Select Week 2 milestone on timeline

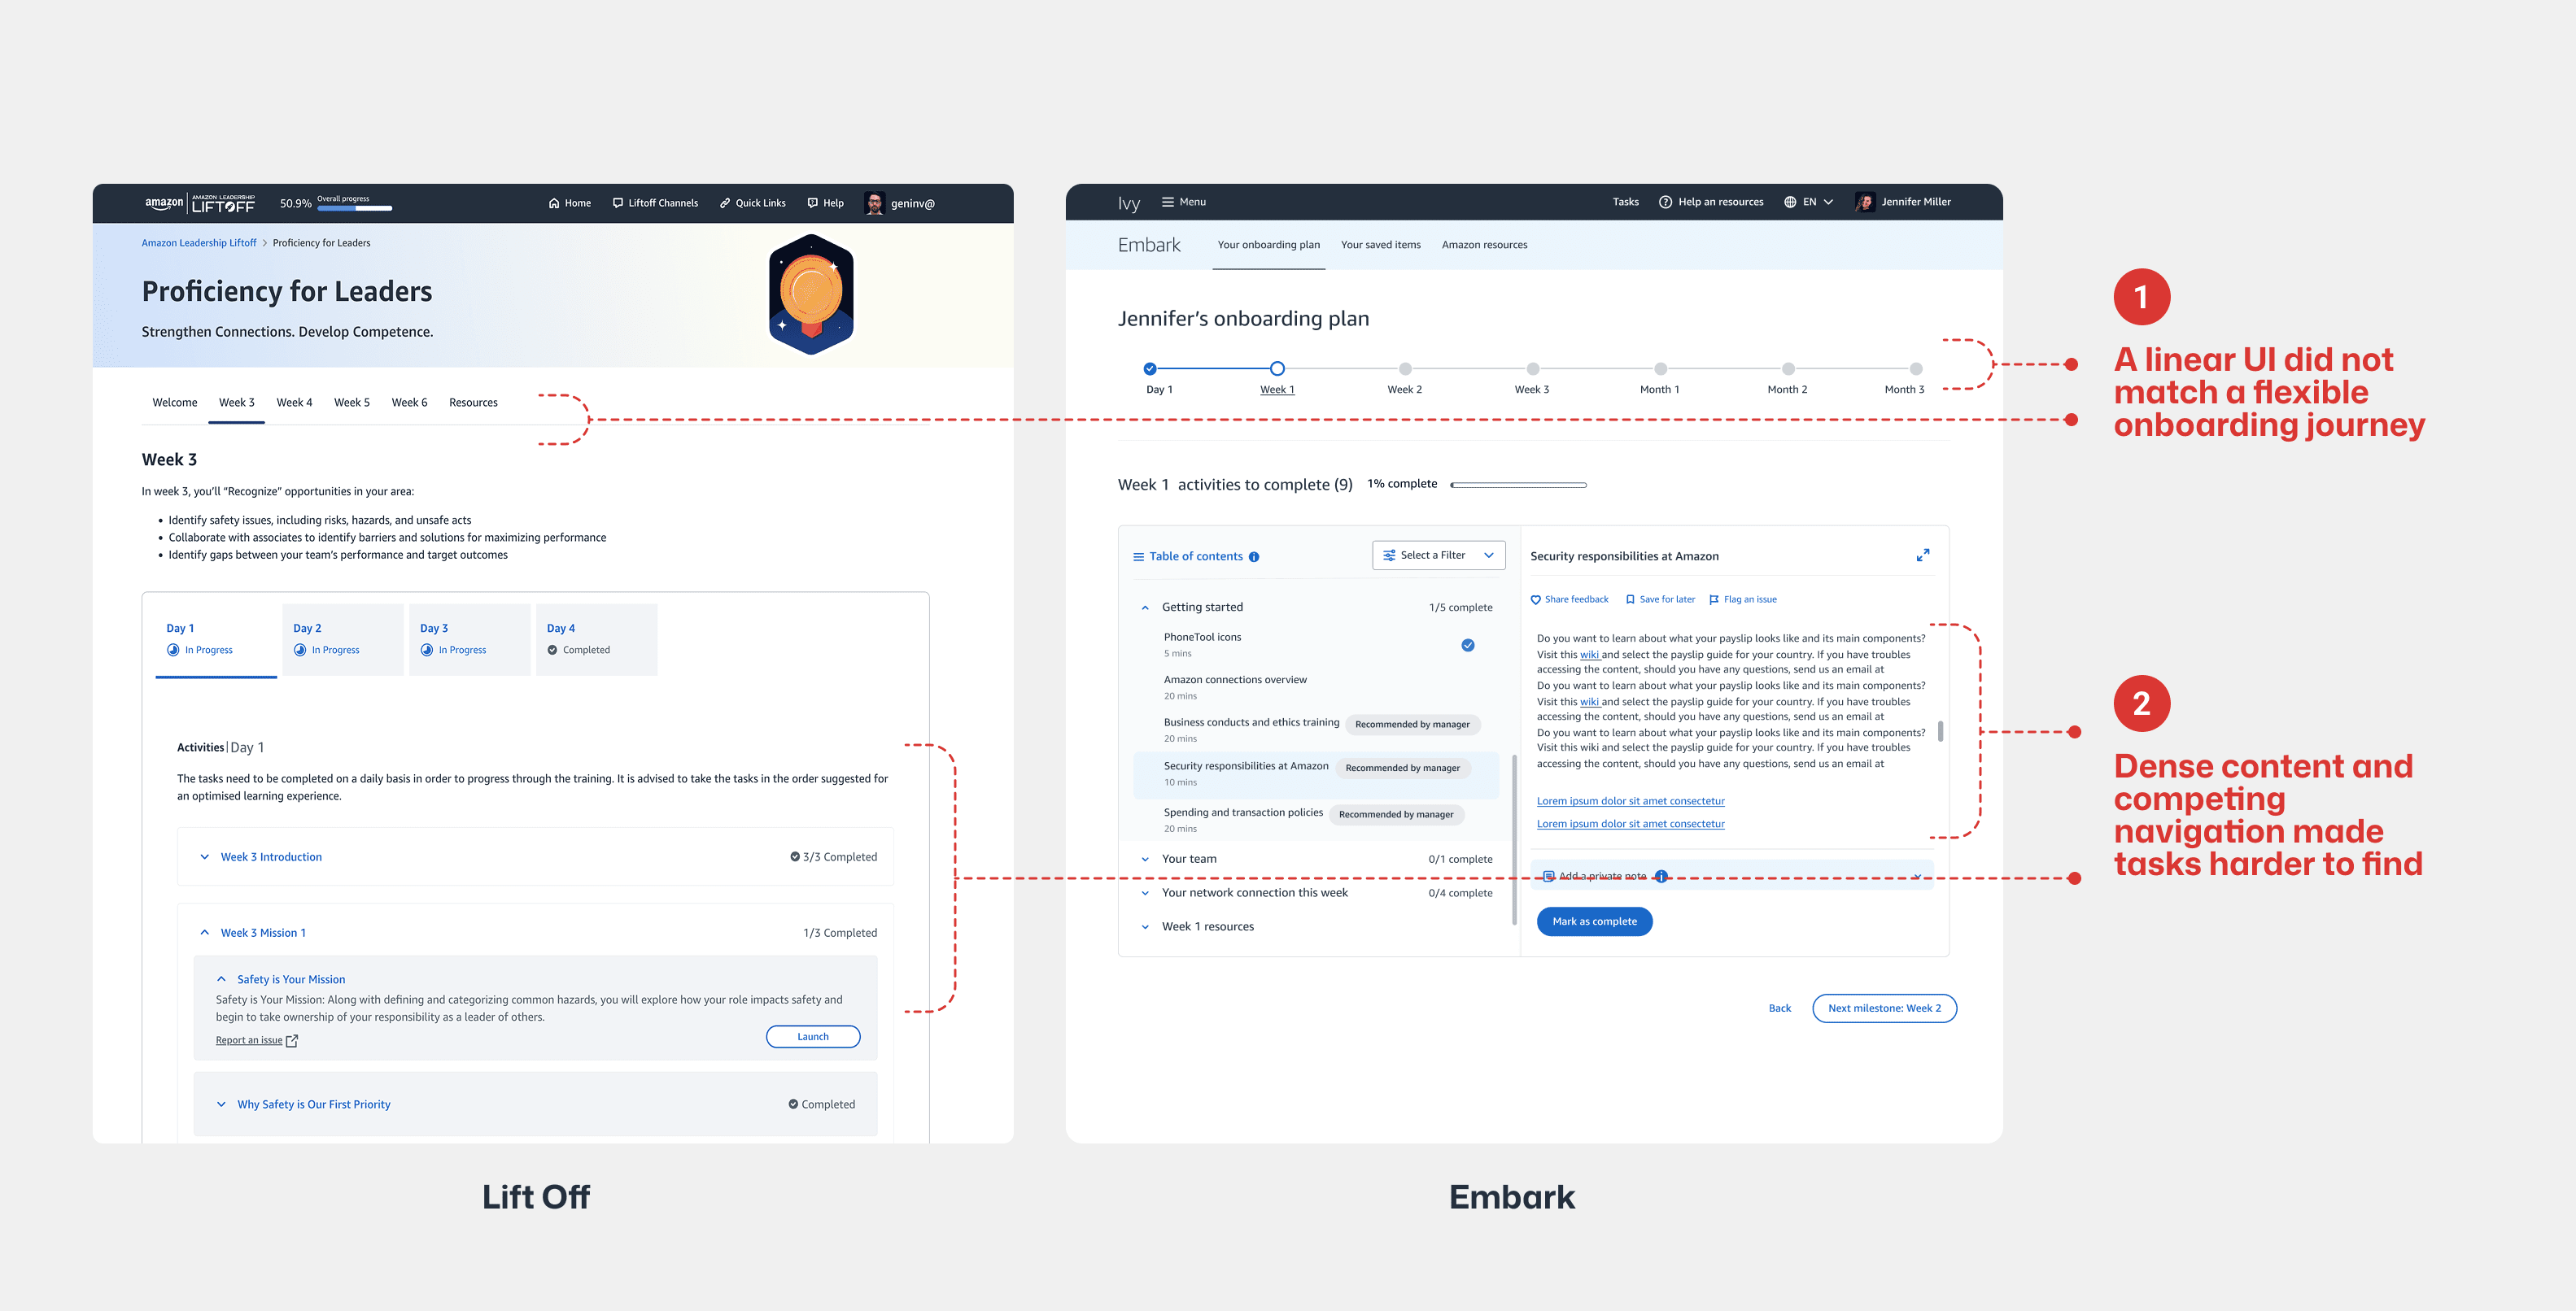coord(1404,368)
